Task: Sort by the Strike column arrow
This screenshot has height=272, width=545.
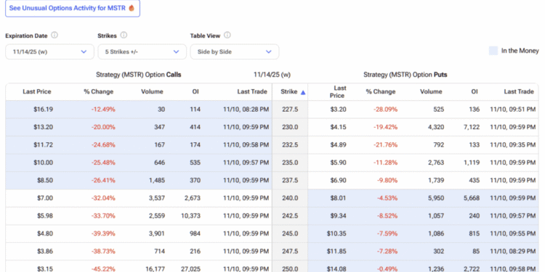Action: click(303, 92)
